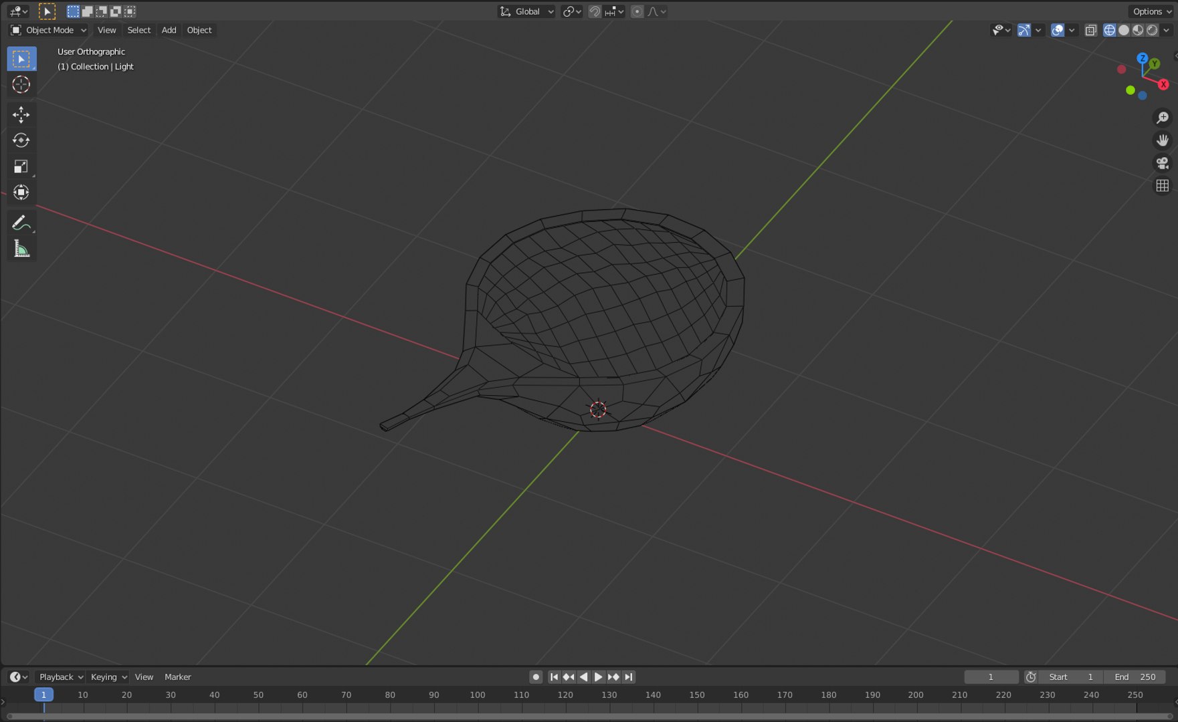Switch to the Scale tool
The width and height of the screenshot is (1178, 722).
[21, 166]
